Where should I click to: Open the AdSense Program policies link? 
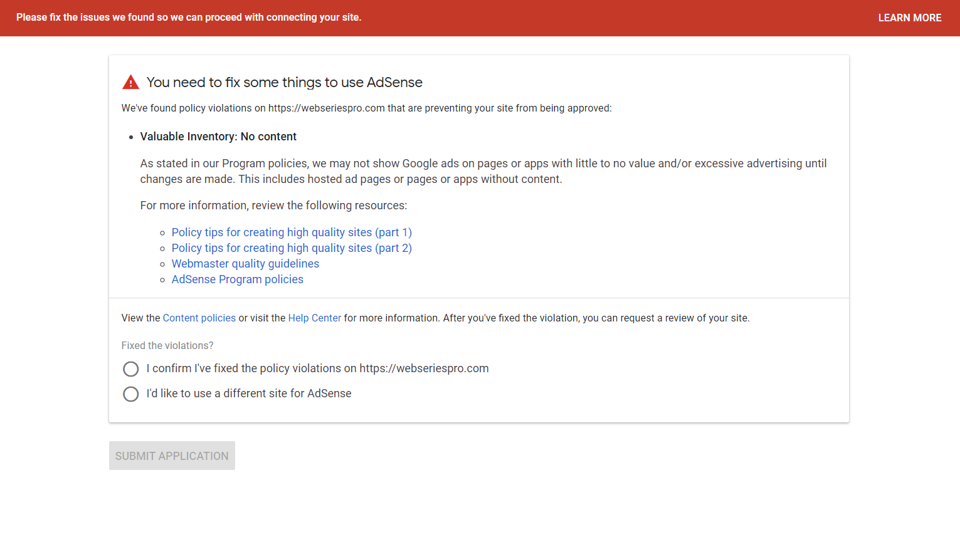click(237, 279)
